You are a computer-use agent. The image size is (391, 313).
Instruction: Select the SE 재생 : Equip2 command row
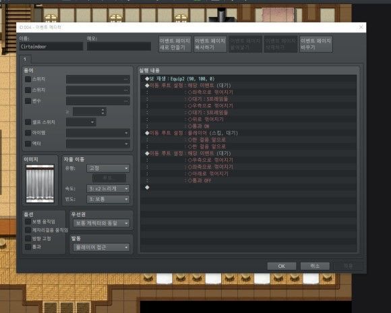pyautogui.click(x=248, y=79)
